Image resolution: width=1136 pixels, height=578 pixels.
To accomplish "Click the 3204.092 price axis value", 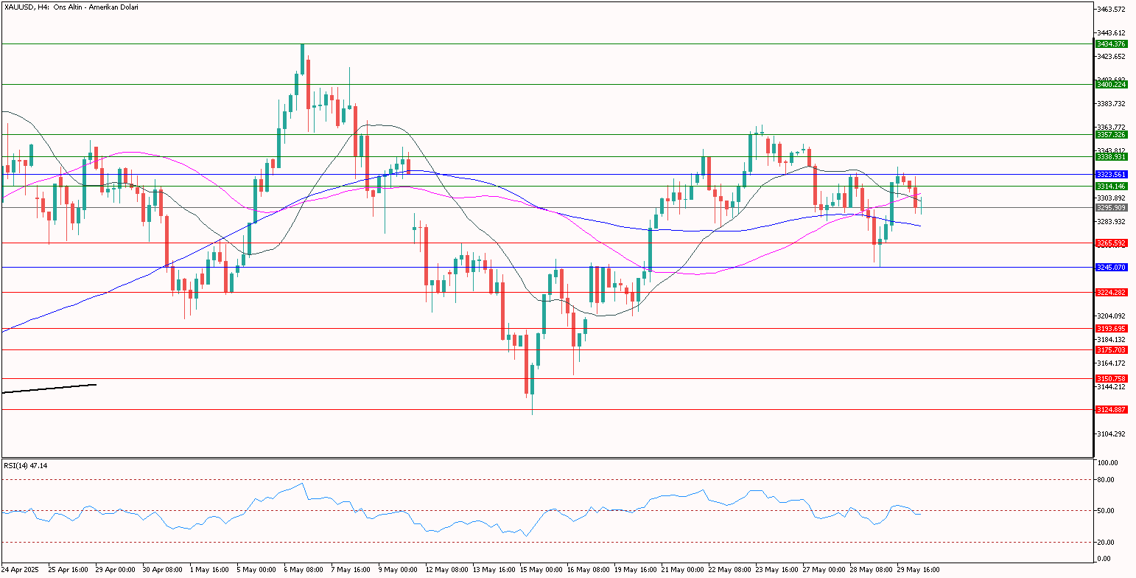I will pos(1112,316).
